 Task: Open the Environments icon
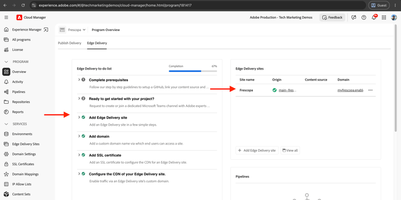pyautogui.click(x=6, y=134)
